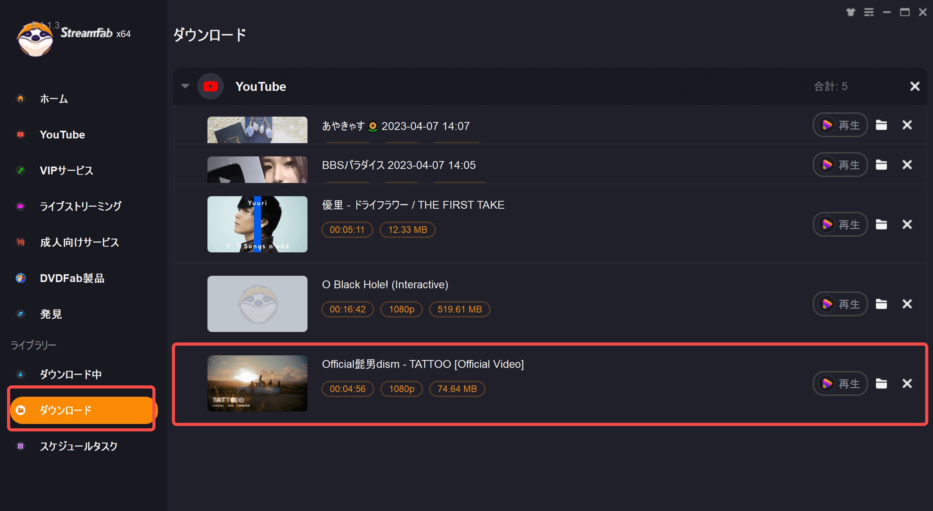This screenshot has width=933, height=511.
Task: Click the title あやきゃす 2023-04-07 14:07
Action: [x=396, y=126]
